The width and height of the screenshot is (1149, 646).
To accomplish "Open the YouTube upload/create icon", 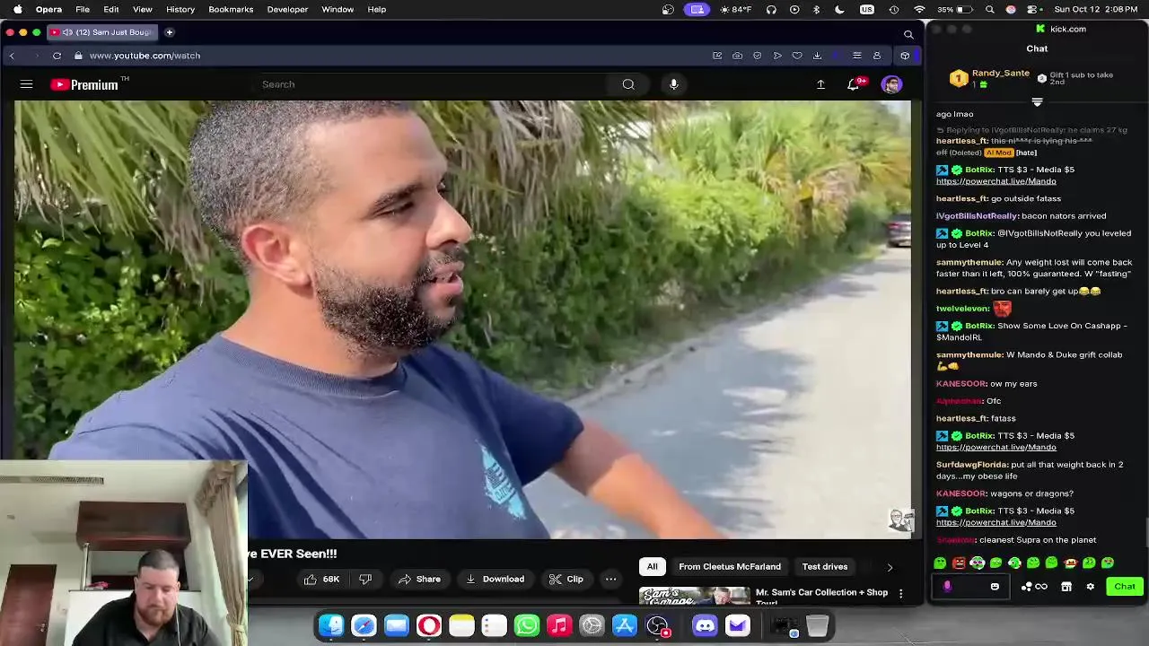I will click(820, 84).
